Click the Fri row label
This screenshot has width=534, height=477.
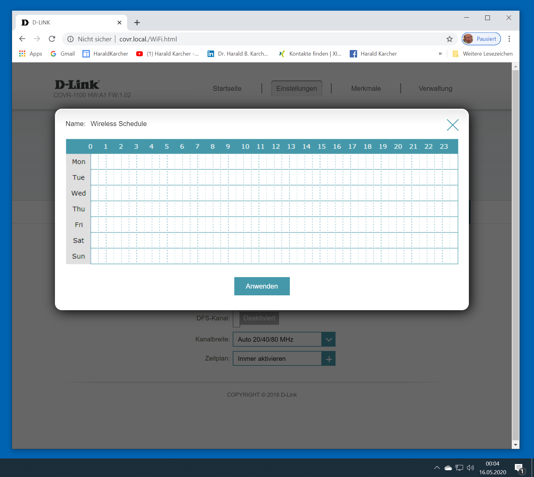(x=79, y=225)
